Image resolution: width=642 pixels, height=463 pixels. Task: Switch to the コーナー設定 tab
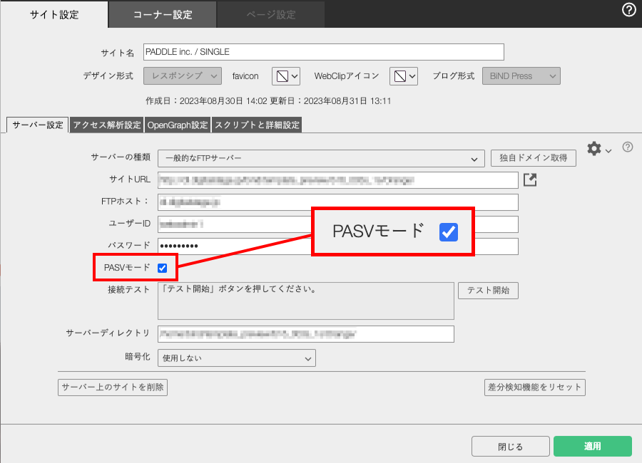(162, 14)
